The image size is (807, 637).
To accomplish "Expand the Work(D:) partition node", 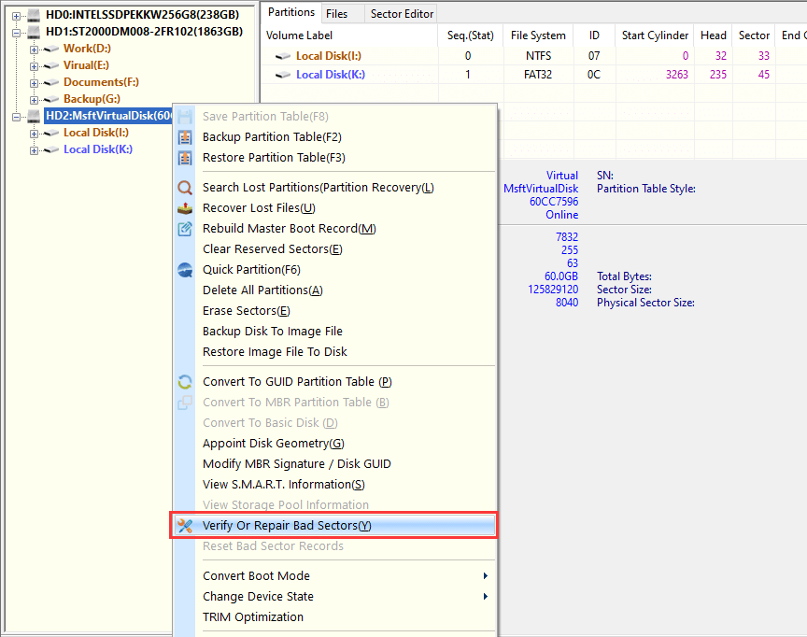I will point(35,49).
